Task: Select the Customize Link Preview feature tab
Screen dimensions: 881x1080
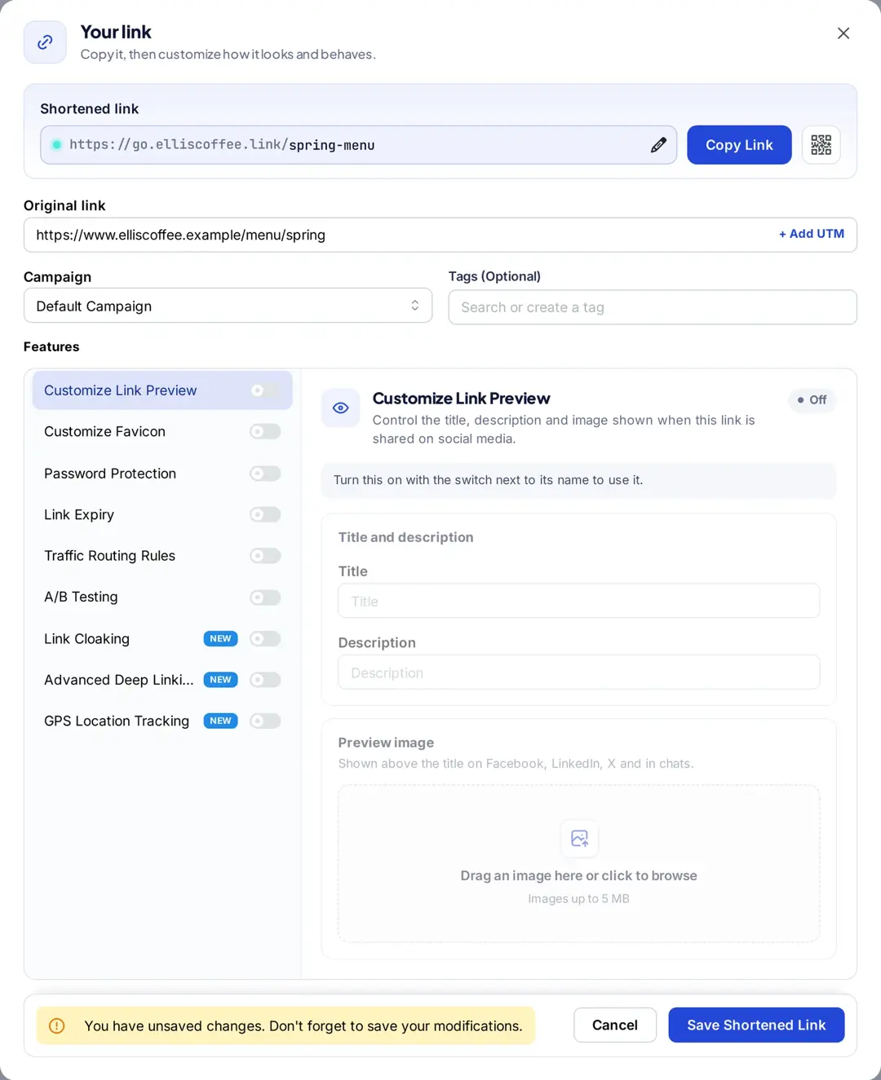Action: [x=162, y=390]
